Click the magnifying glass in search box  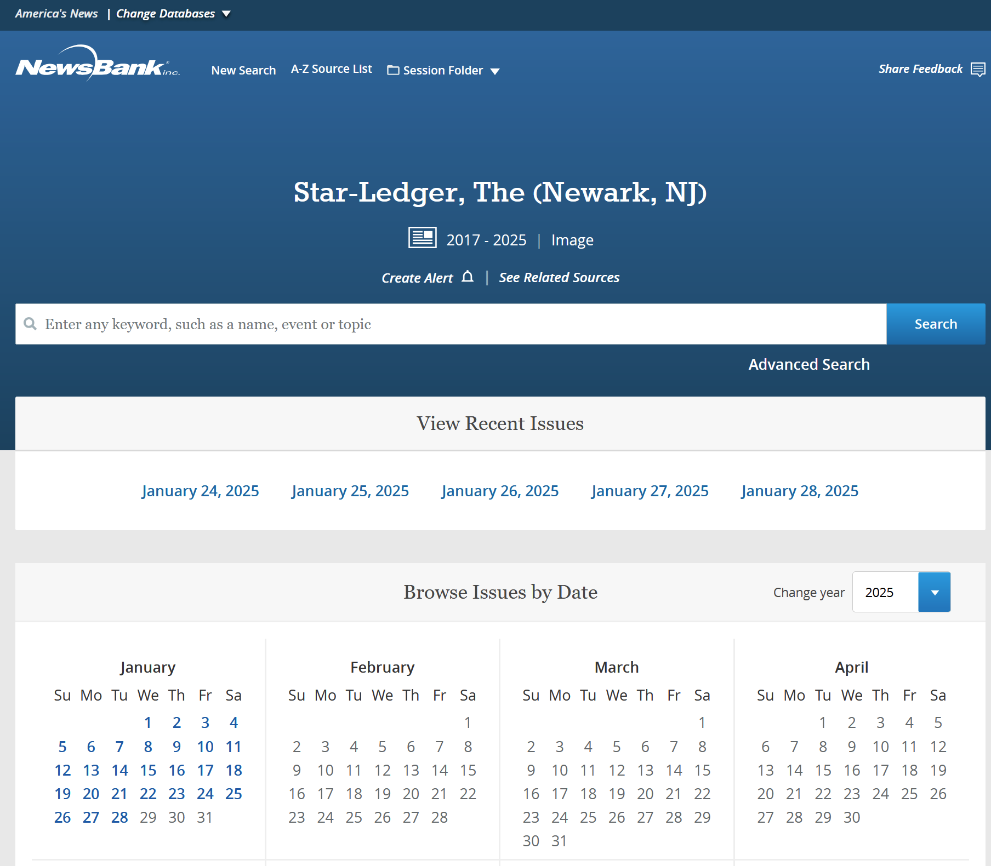click(x=31, y=324)
